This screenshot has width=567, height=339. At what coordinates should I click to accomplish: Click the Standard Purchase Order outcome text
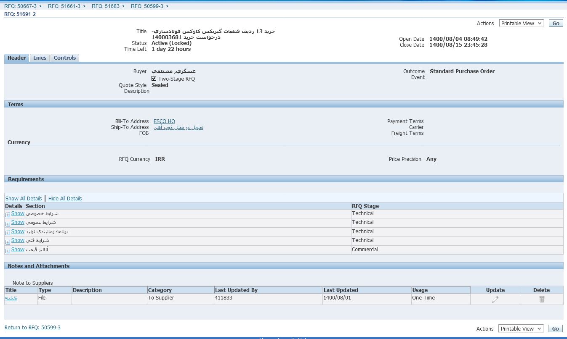(462, 71)
